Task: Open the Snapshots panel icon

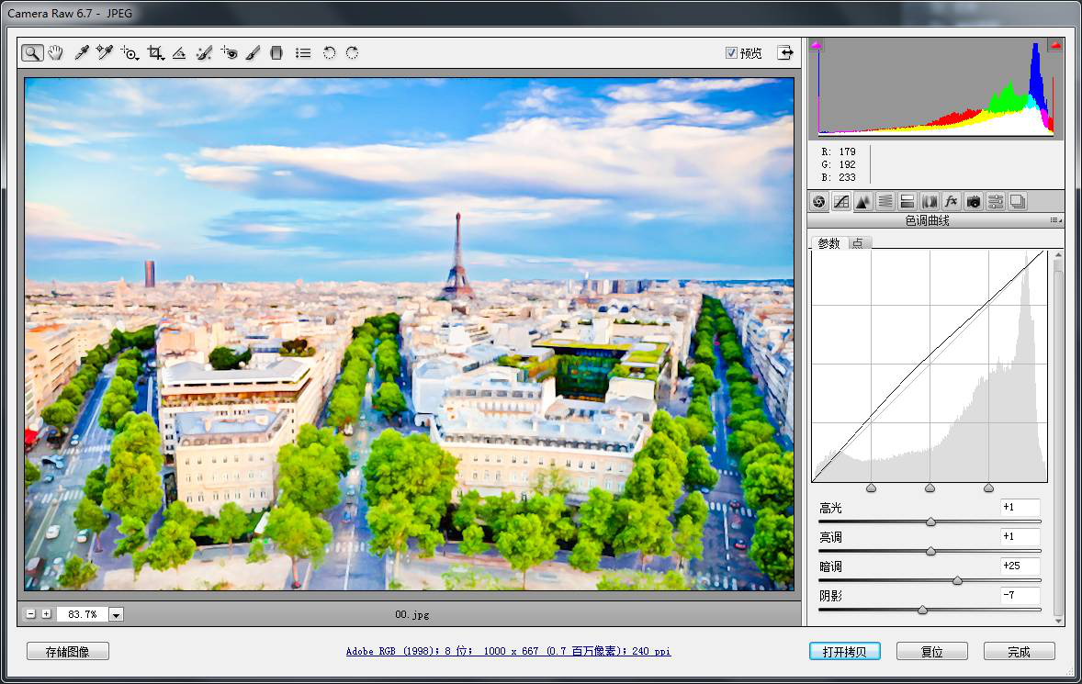Action: point(1018,201)
